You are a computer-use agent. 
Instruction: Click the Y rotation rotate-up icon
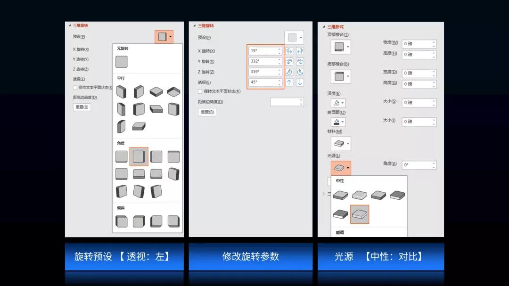(x=289, y=61)
